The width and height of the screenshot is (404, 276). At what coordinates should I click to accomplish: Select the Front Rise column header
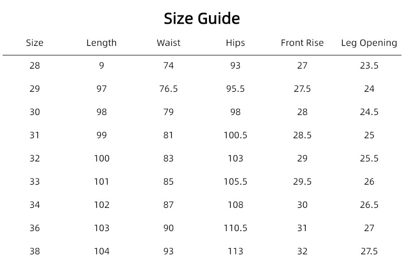tap(302, 43)
